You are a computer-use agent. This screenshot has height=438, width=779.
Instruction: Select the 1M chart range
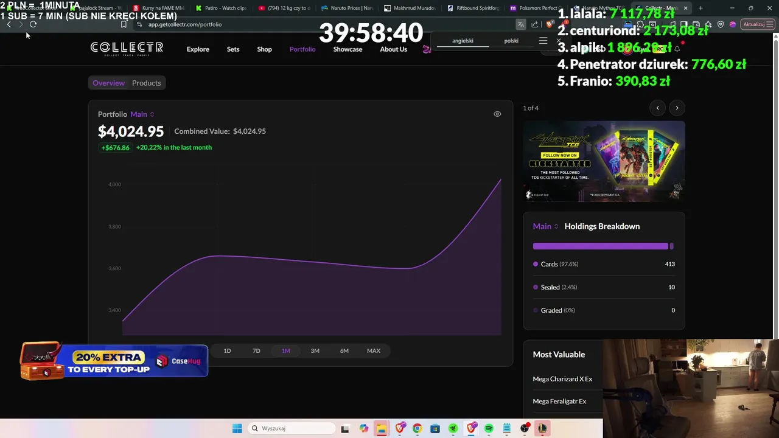coord(285,350)
